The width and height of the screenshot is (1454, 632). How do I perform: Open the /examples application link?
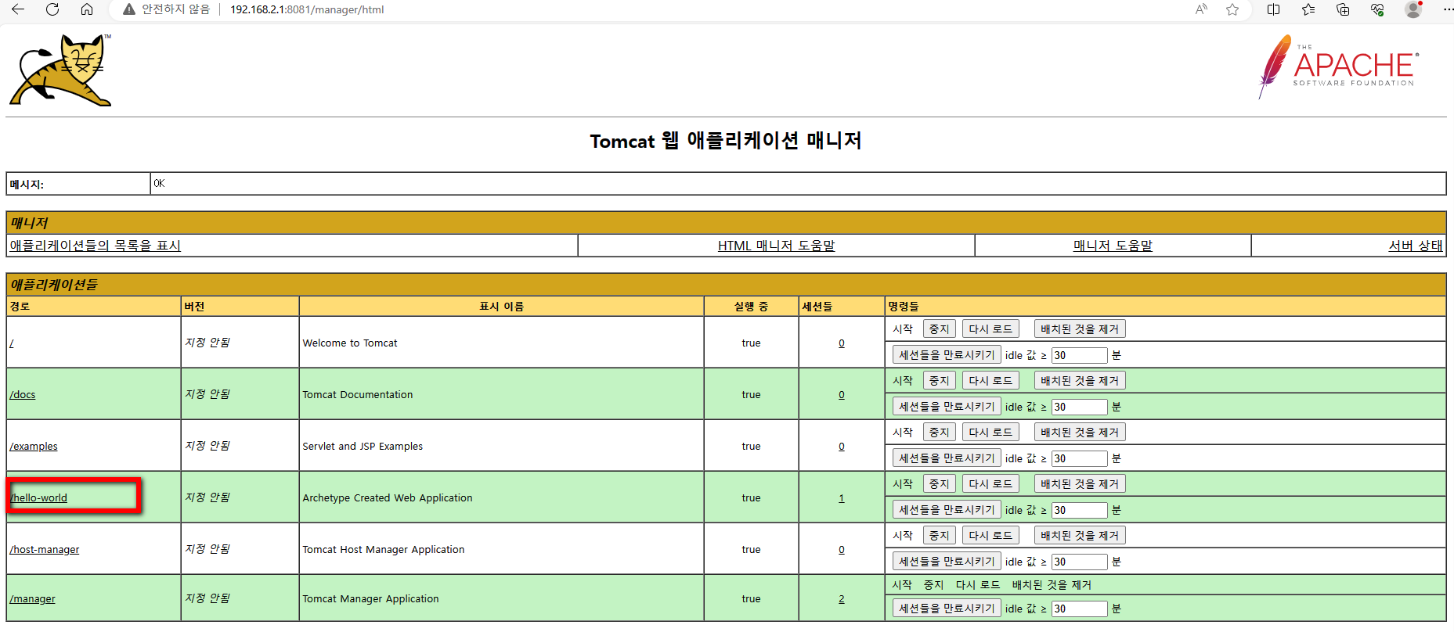(x=34, y=447)
